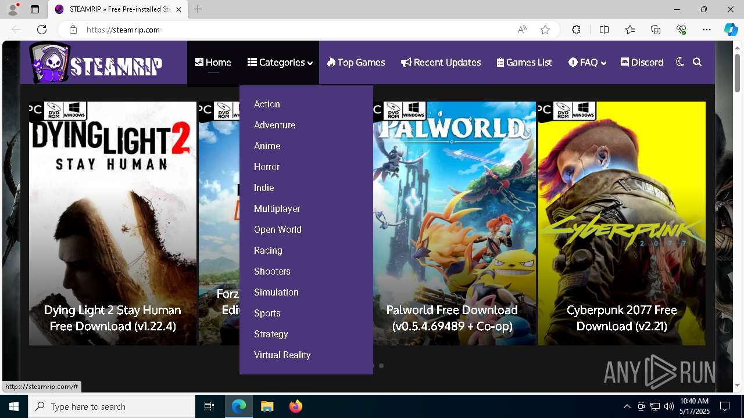Screen dimensions: 744x418
Task: Activate Read Aloud icon in address bar
Action: [522, 30]
